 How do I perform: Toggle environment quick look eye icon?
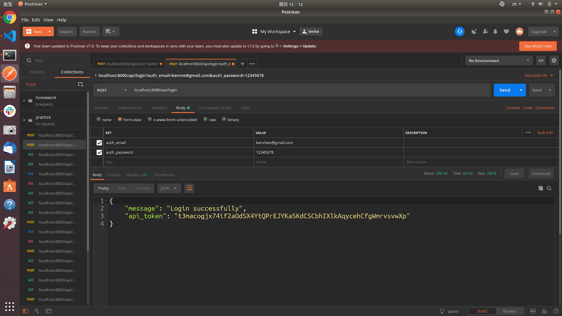coord(541,61)
